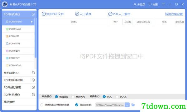Click the 人工转换 circular icon

(x=77, y=14)
